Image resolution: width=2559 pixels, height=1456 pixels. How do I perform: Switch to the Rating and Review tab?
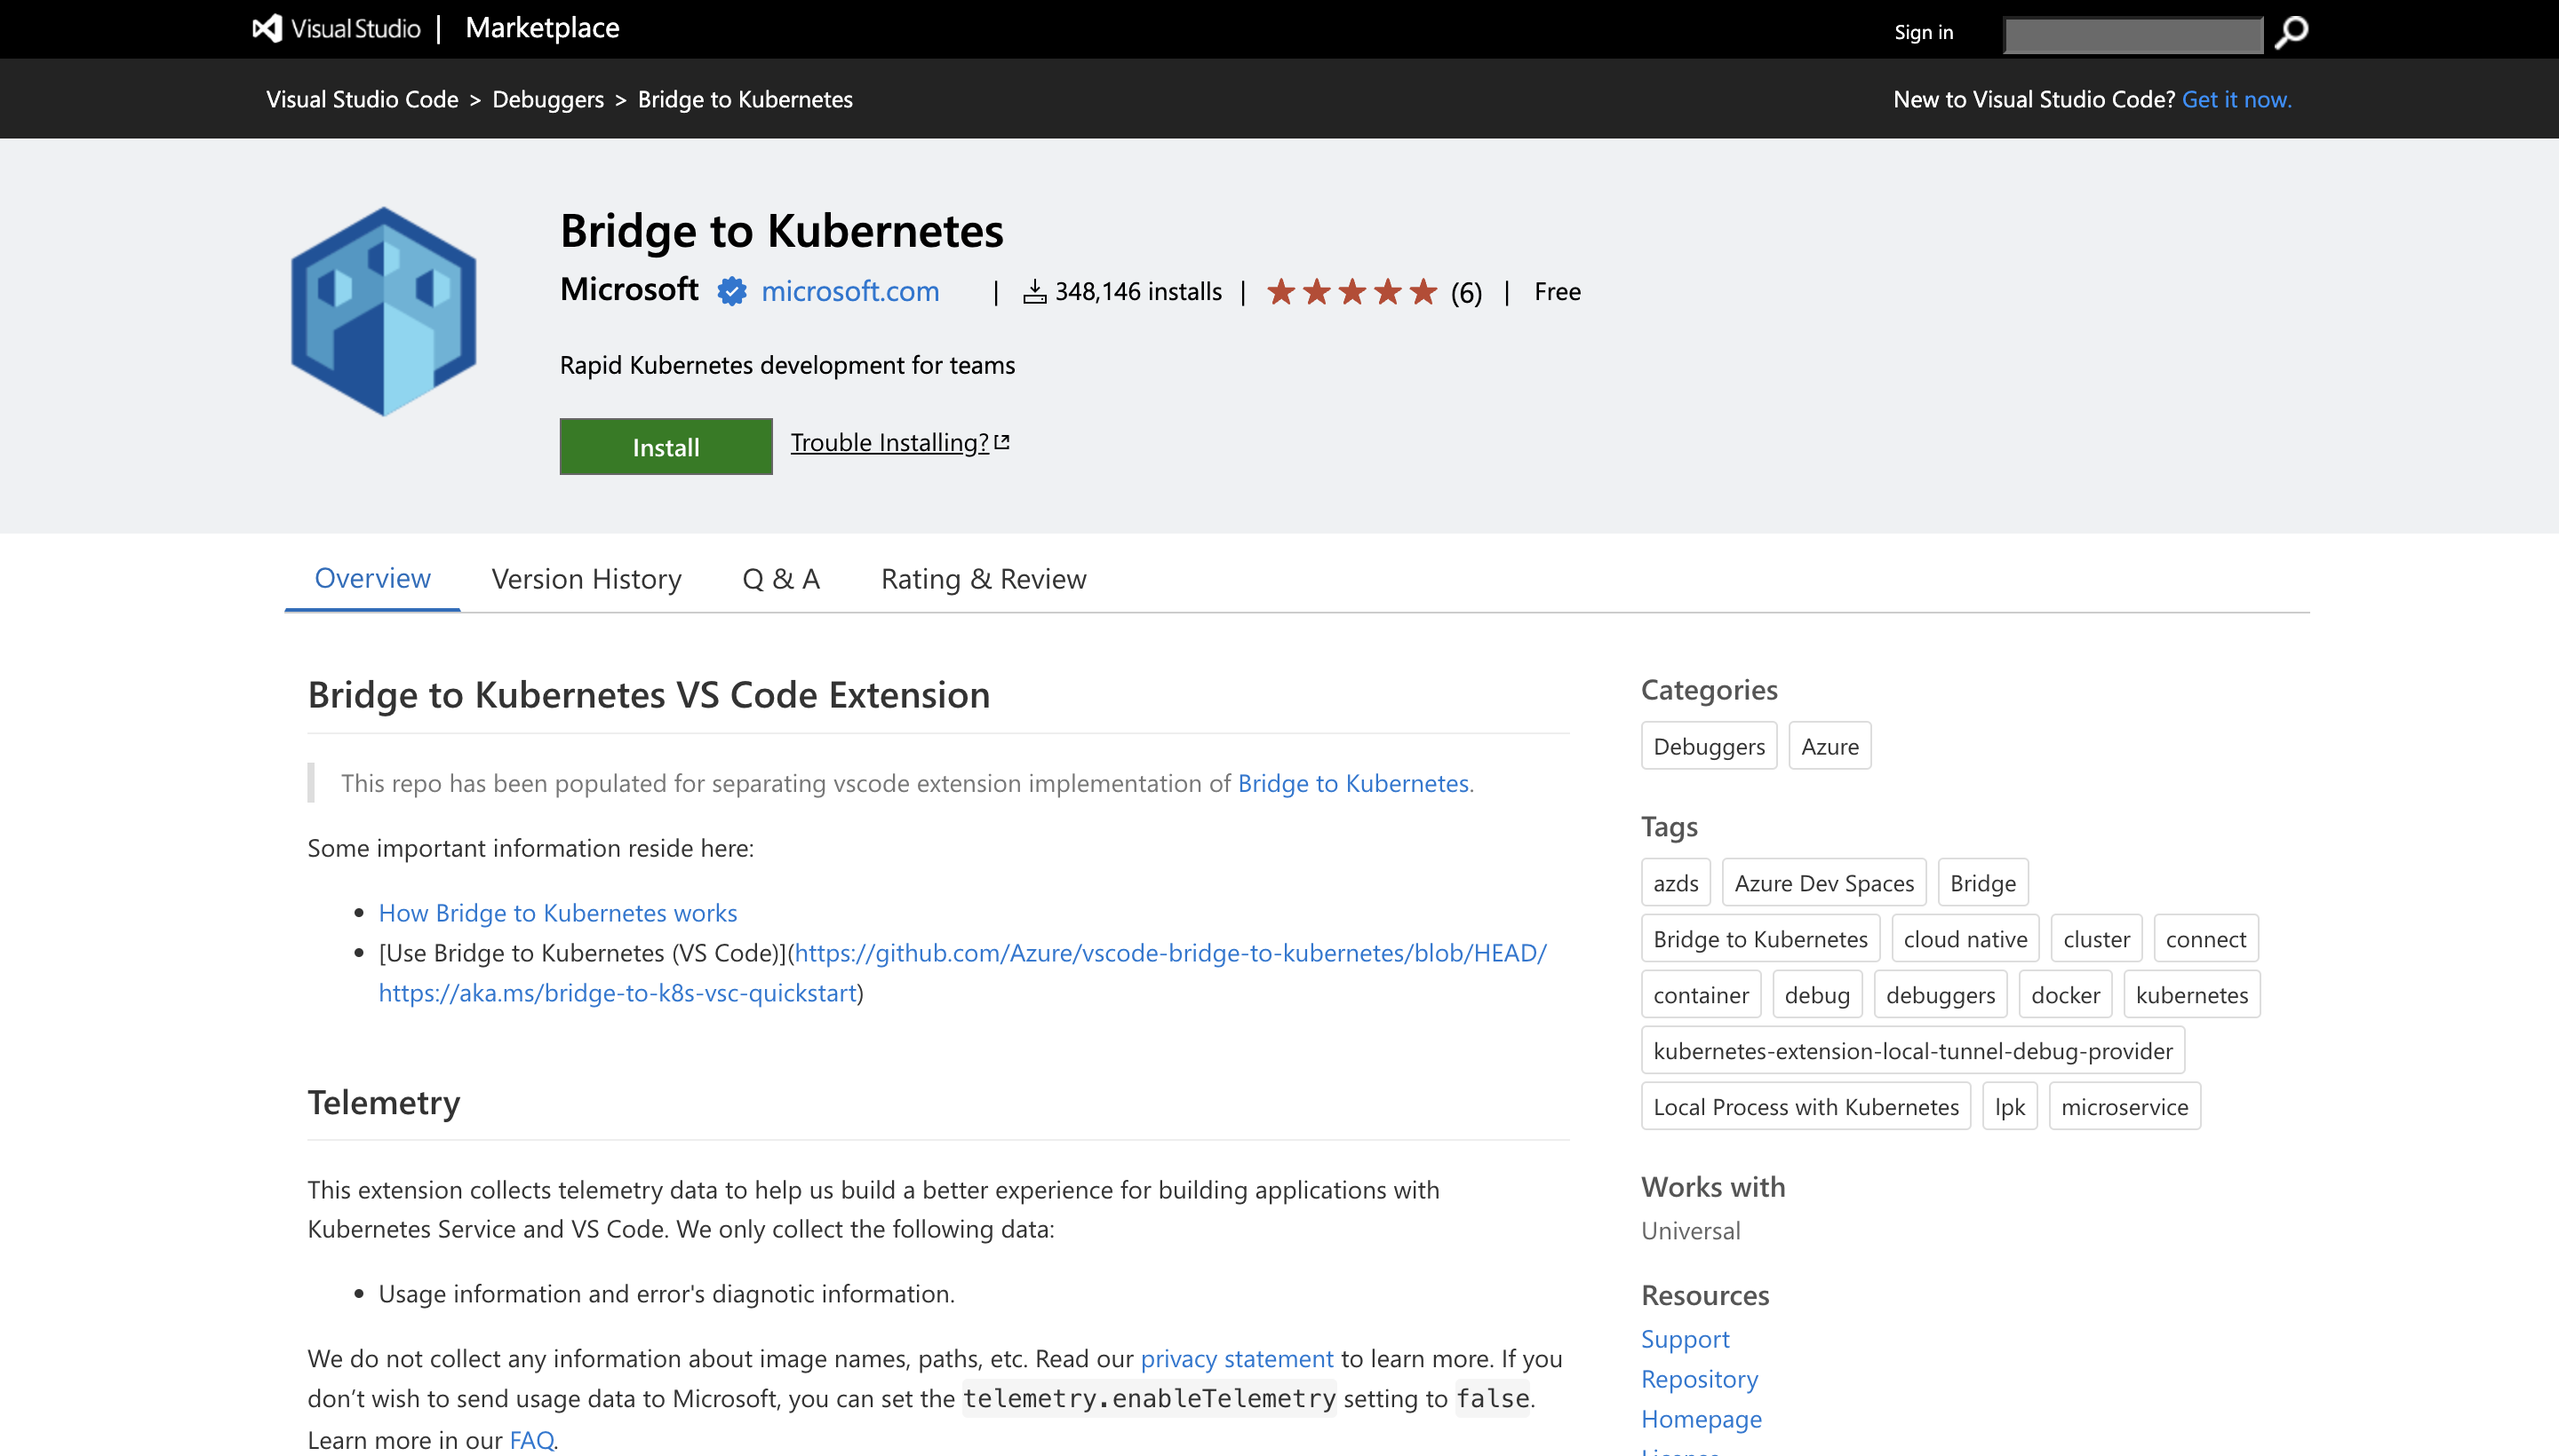[x=983, y=576]
